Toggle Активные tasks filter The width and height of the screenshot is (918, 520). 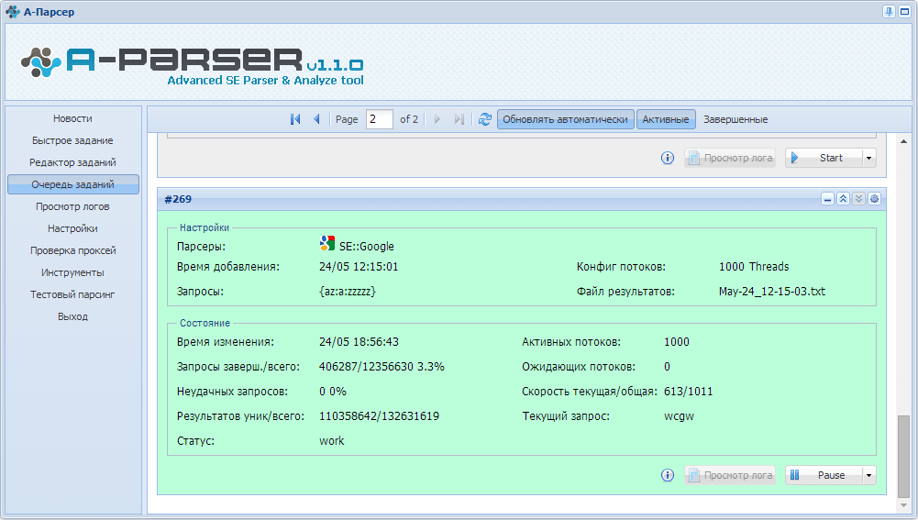(666, 119)
